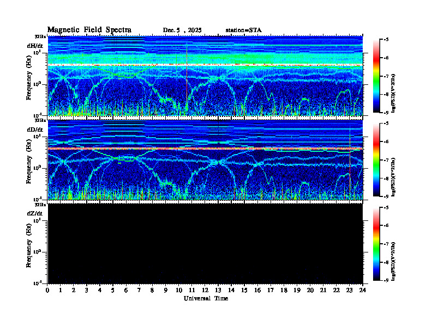Image resolution: width=432 pixels, height=333 pixels.
Task: Click hour 14 on the time axis
Action: point(231,291)
